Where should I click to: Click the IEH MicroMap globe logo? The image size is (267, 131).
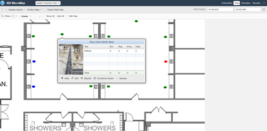coord(3,3)
